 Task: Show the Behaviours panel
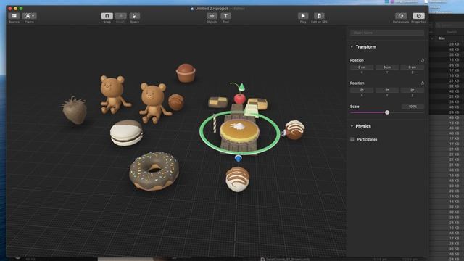(x=401, y=16)
